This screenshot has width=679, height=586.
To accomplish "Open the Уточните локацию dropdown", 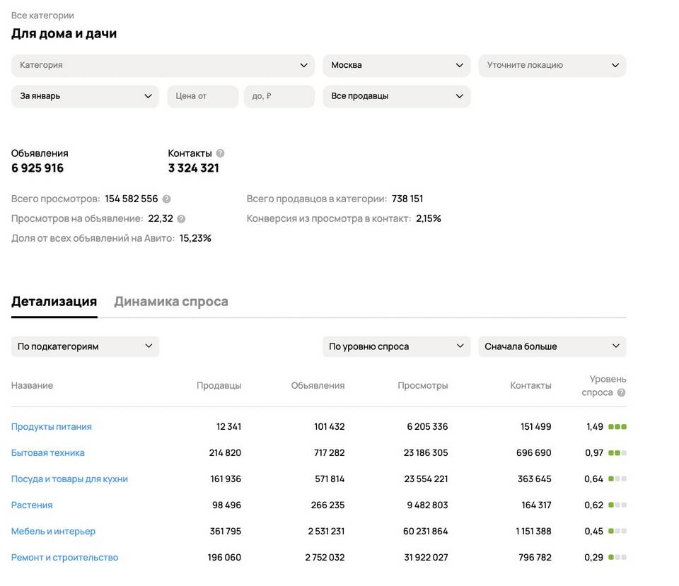I will pos(552,65).
